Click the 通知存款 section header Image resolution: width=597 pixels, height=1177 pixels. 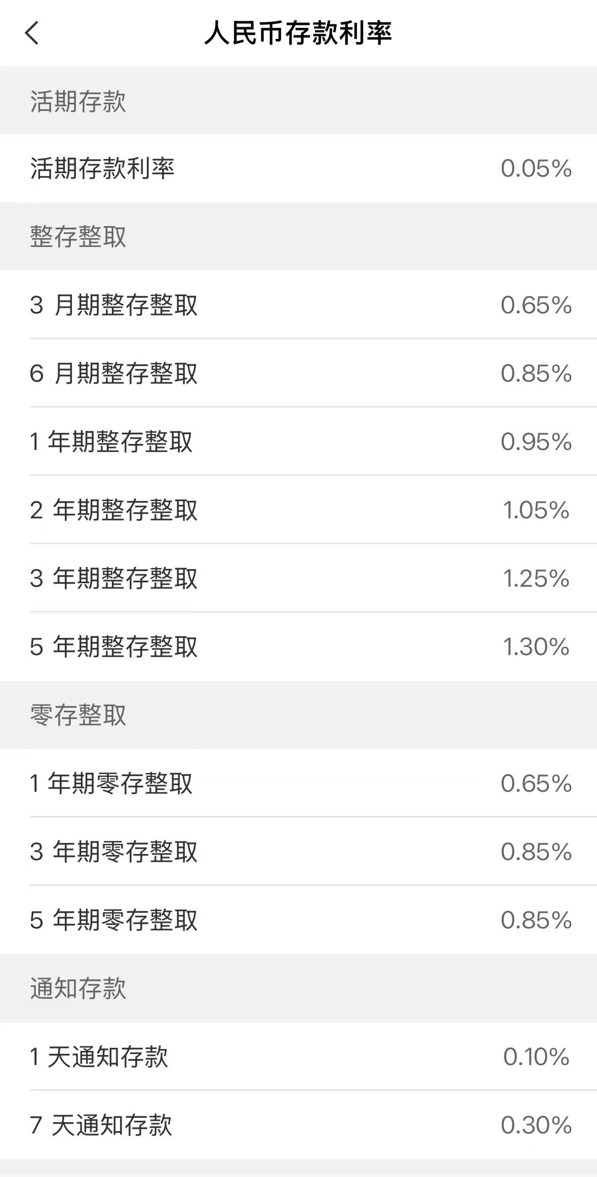(78, 988)
